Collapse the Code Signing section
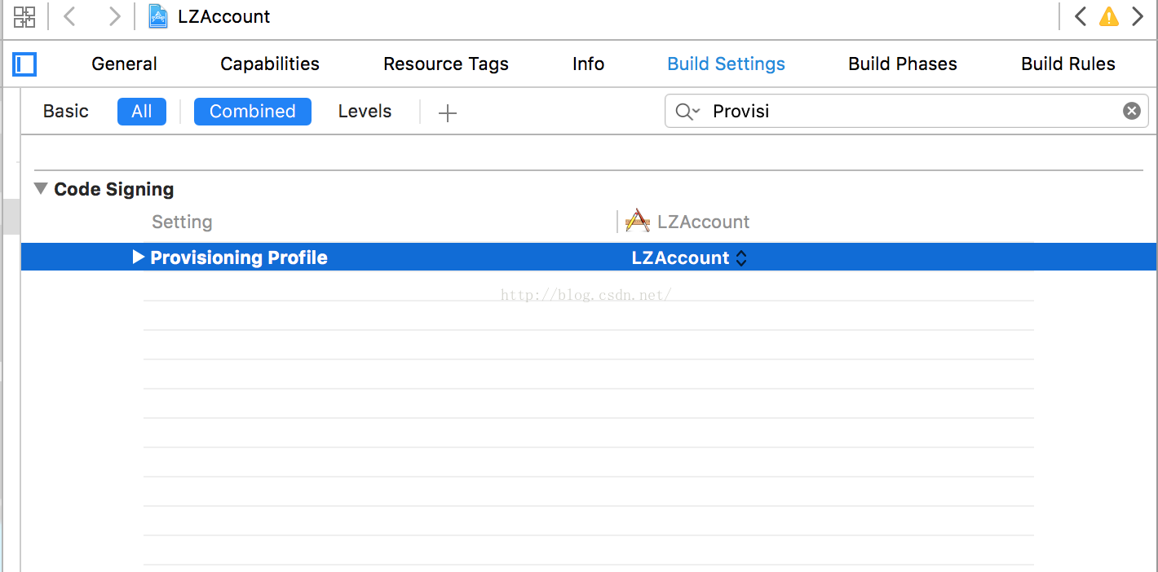Viewport: 1158px width, 572px height. 41,189
